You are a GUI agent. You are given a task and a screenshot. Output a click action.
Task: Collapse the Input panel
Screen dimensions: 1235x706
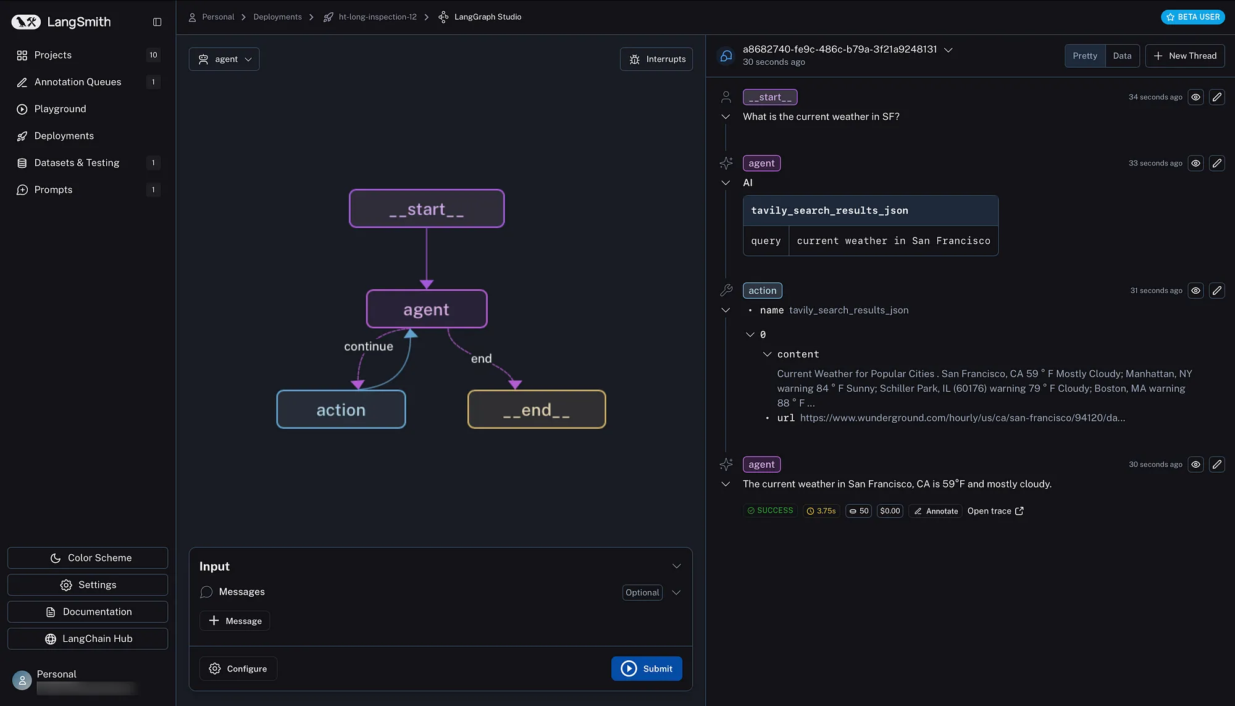(676, 566)
